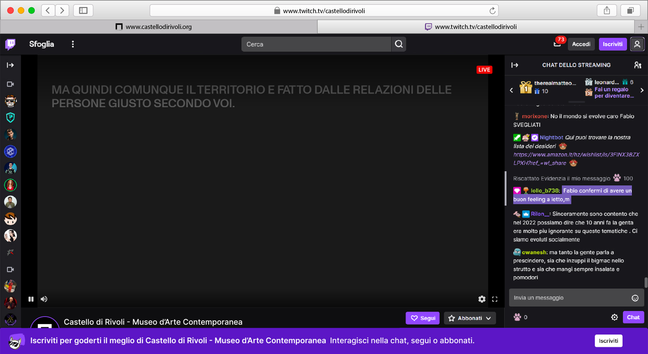
Task: Show all tabs overview
Action: 630,10
